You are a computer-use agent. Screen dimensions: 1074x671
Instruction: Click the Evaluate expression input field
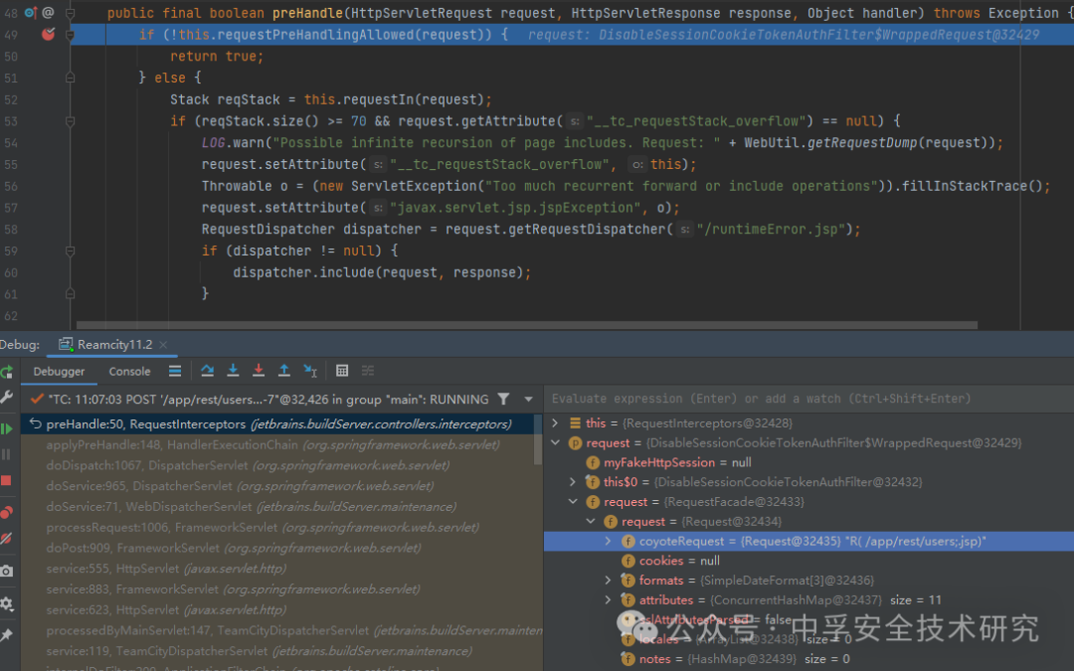(808, 399)
